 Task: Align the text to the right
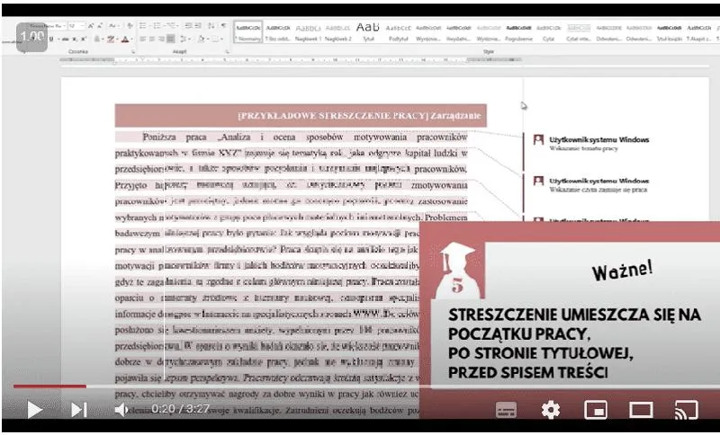(x=161, y=40)
